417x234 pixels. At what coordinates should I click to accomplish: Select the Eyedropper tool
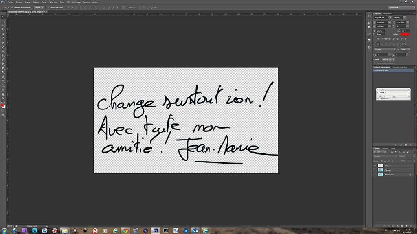point(3,38)
